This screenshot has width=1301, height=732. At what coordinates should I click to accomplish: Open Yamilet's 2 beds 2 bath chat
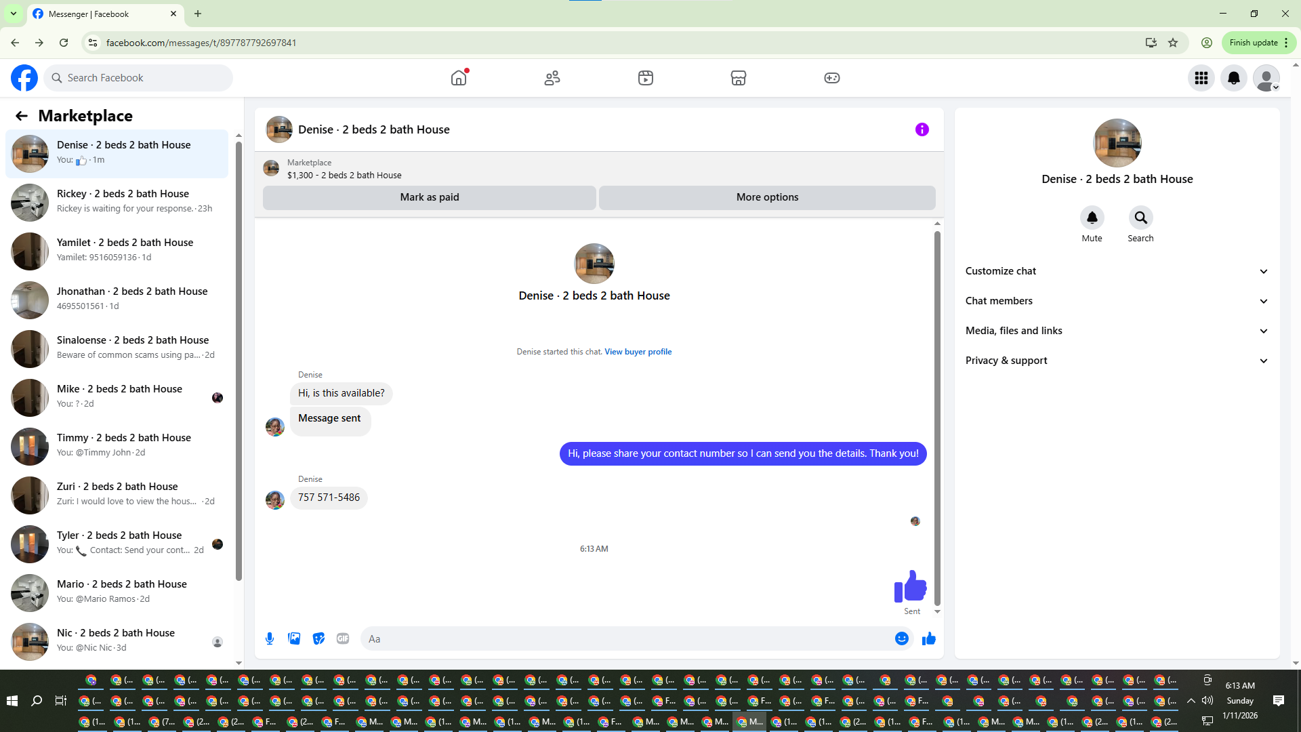point(117,251)
